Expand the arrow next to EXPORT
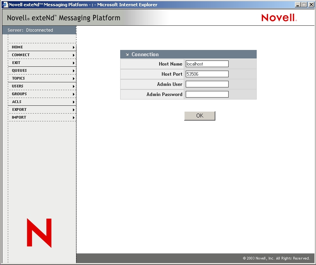 click(x=74, y=110)
